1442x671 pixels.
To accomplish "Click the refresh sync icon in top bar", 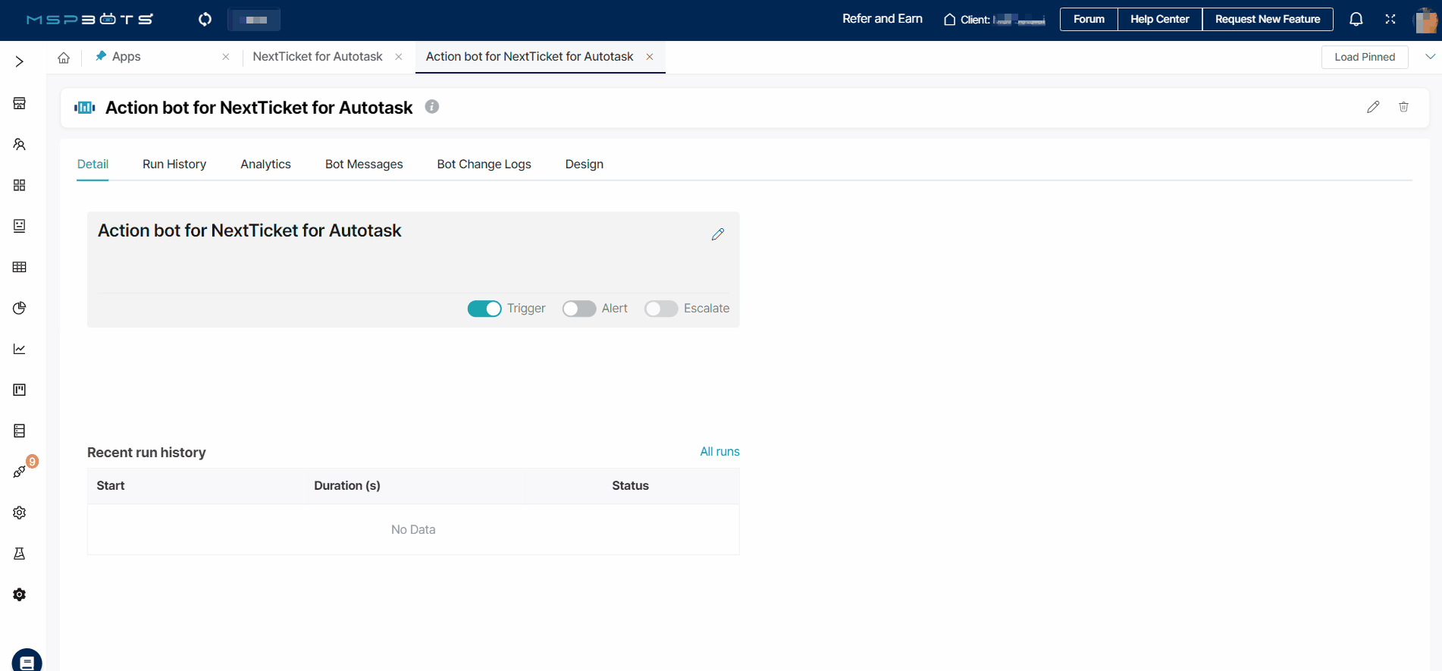I will point(205,20).
